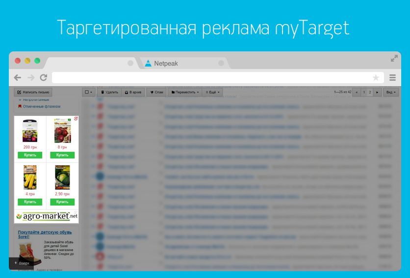Click the flower seeds 200 грн product image
The image size is (410, 278).
click(x=30, y=131)
